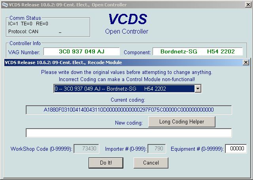Close the Open Controller window

[x=248, y=4]
